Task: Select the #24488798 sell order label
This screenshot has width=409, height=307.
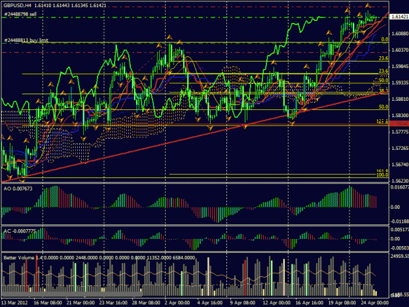Action: [x=20, y=14]
